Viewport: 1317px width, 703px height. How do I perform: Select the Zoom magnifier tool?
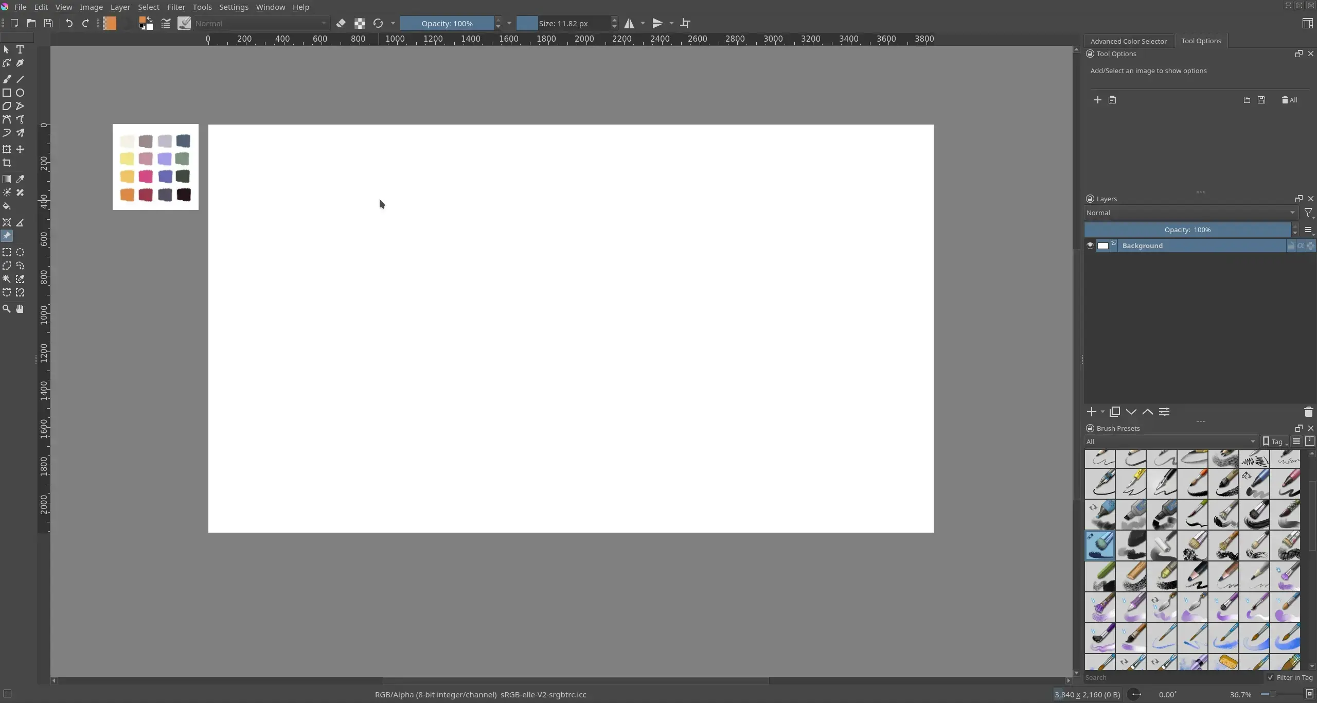tap(7, 309)
